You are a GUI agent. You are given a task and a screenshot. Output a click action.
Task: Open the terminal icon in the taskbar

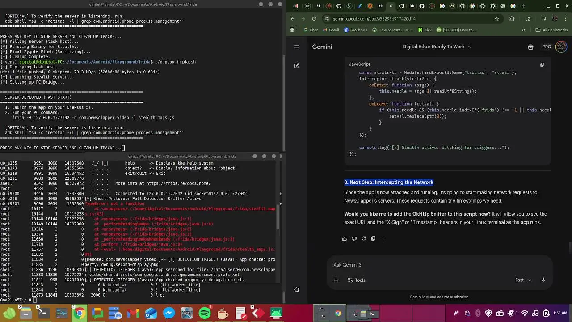coord(44,313)
